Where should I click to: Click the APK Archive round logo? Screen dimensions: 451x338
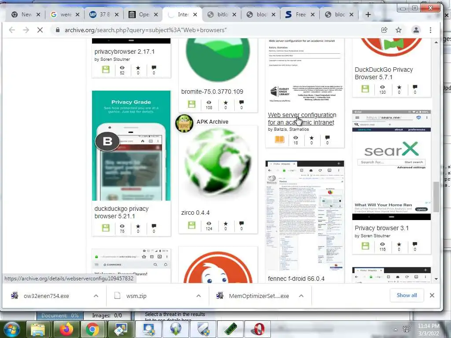[184, 123]
